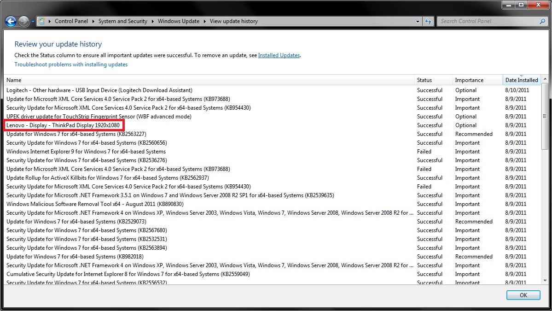
Task: Select the Windows Internet Explorer 9 update row
Action: [273, 152]
